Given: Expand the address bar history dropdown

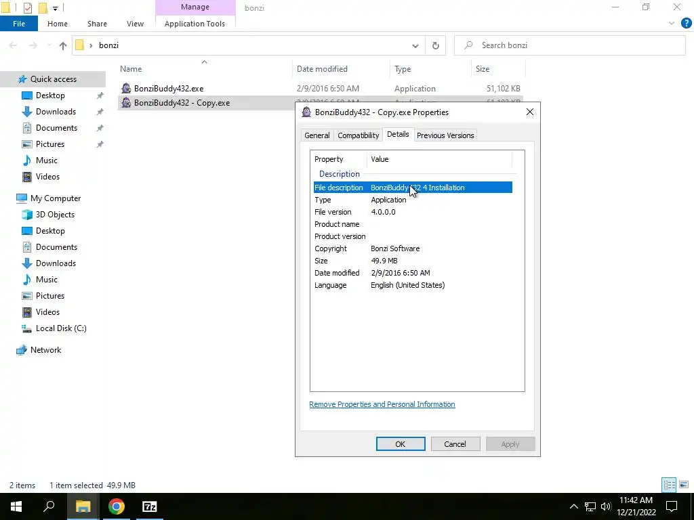Looking at the screenshot, I should coord(415,45).
